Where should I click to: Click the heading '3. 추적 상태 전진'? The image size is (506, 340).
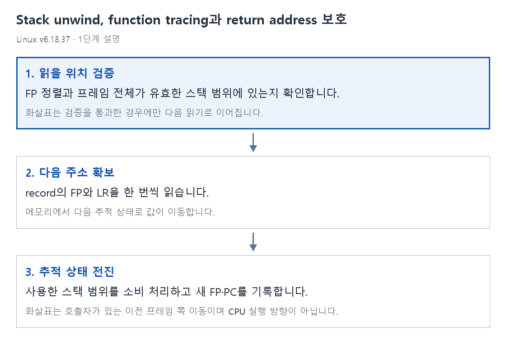click(70, 271)
